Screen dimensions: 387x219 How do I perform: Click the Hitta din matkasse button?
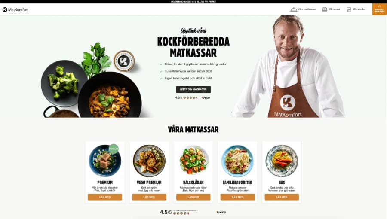click(x=193, y=89)
